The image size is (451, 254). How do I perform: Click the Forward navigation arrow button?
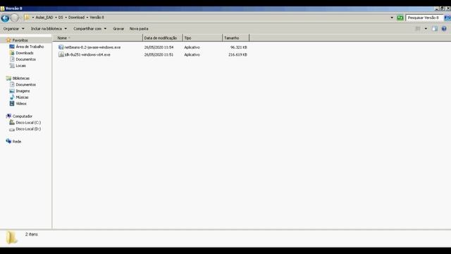click(x=14, y=18)
